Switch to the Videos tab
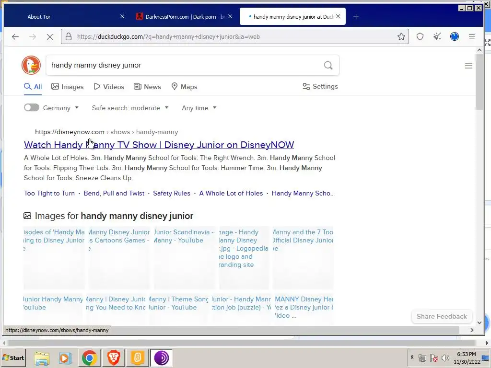The image size is (491, 368). pos(109,87)
